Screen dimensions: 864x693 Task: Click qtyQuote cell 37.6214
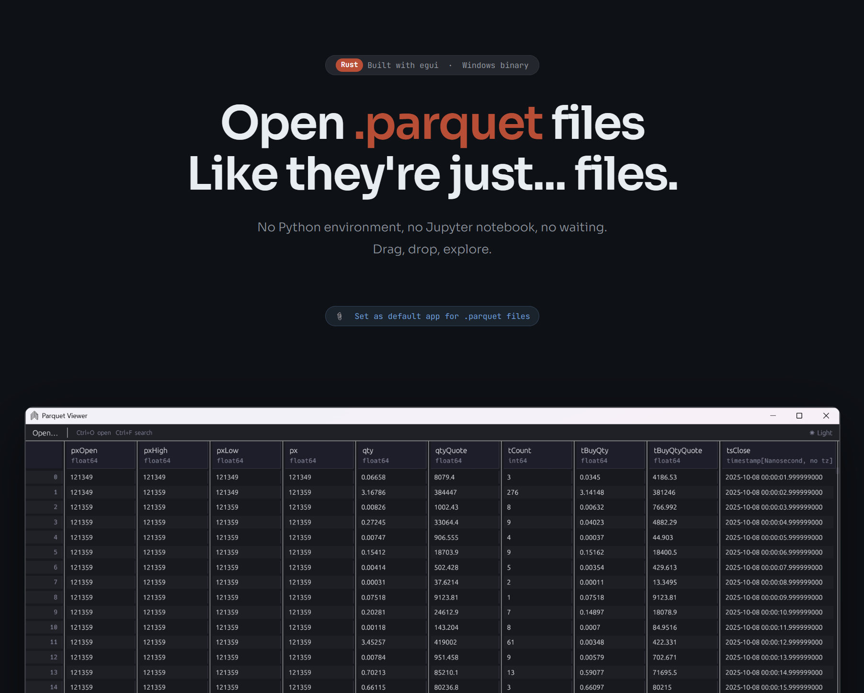(x=446, y=582)
